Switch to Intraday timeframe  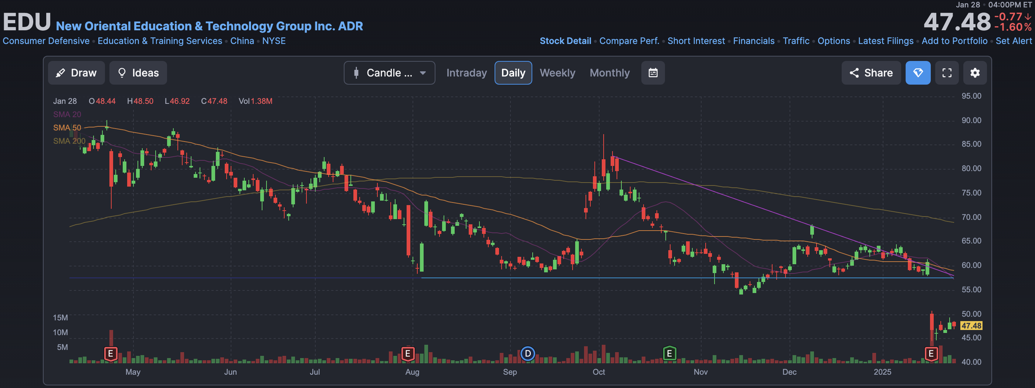466,73
